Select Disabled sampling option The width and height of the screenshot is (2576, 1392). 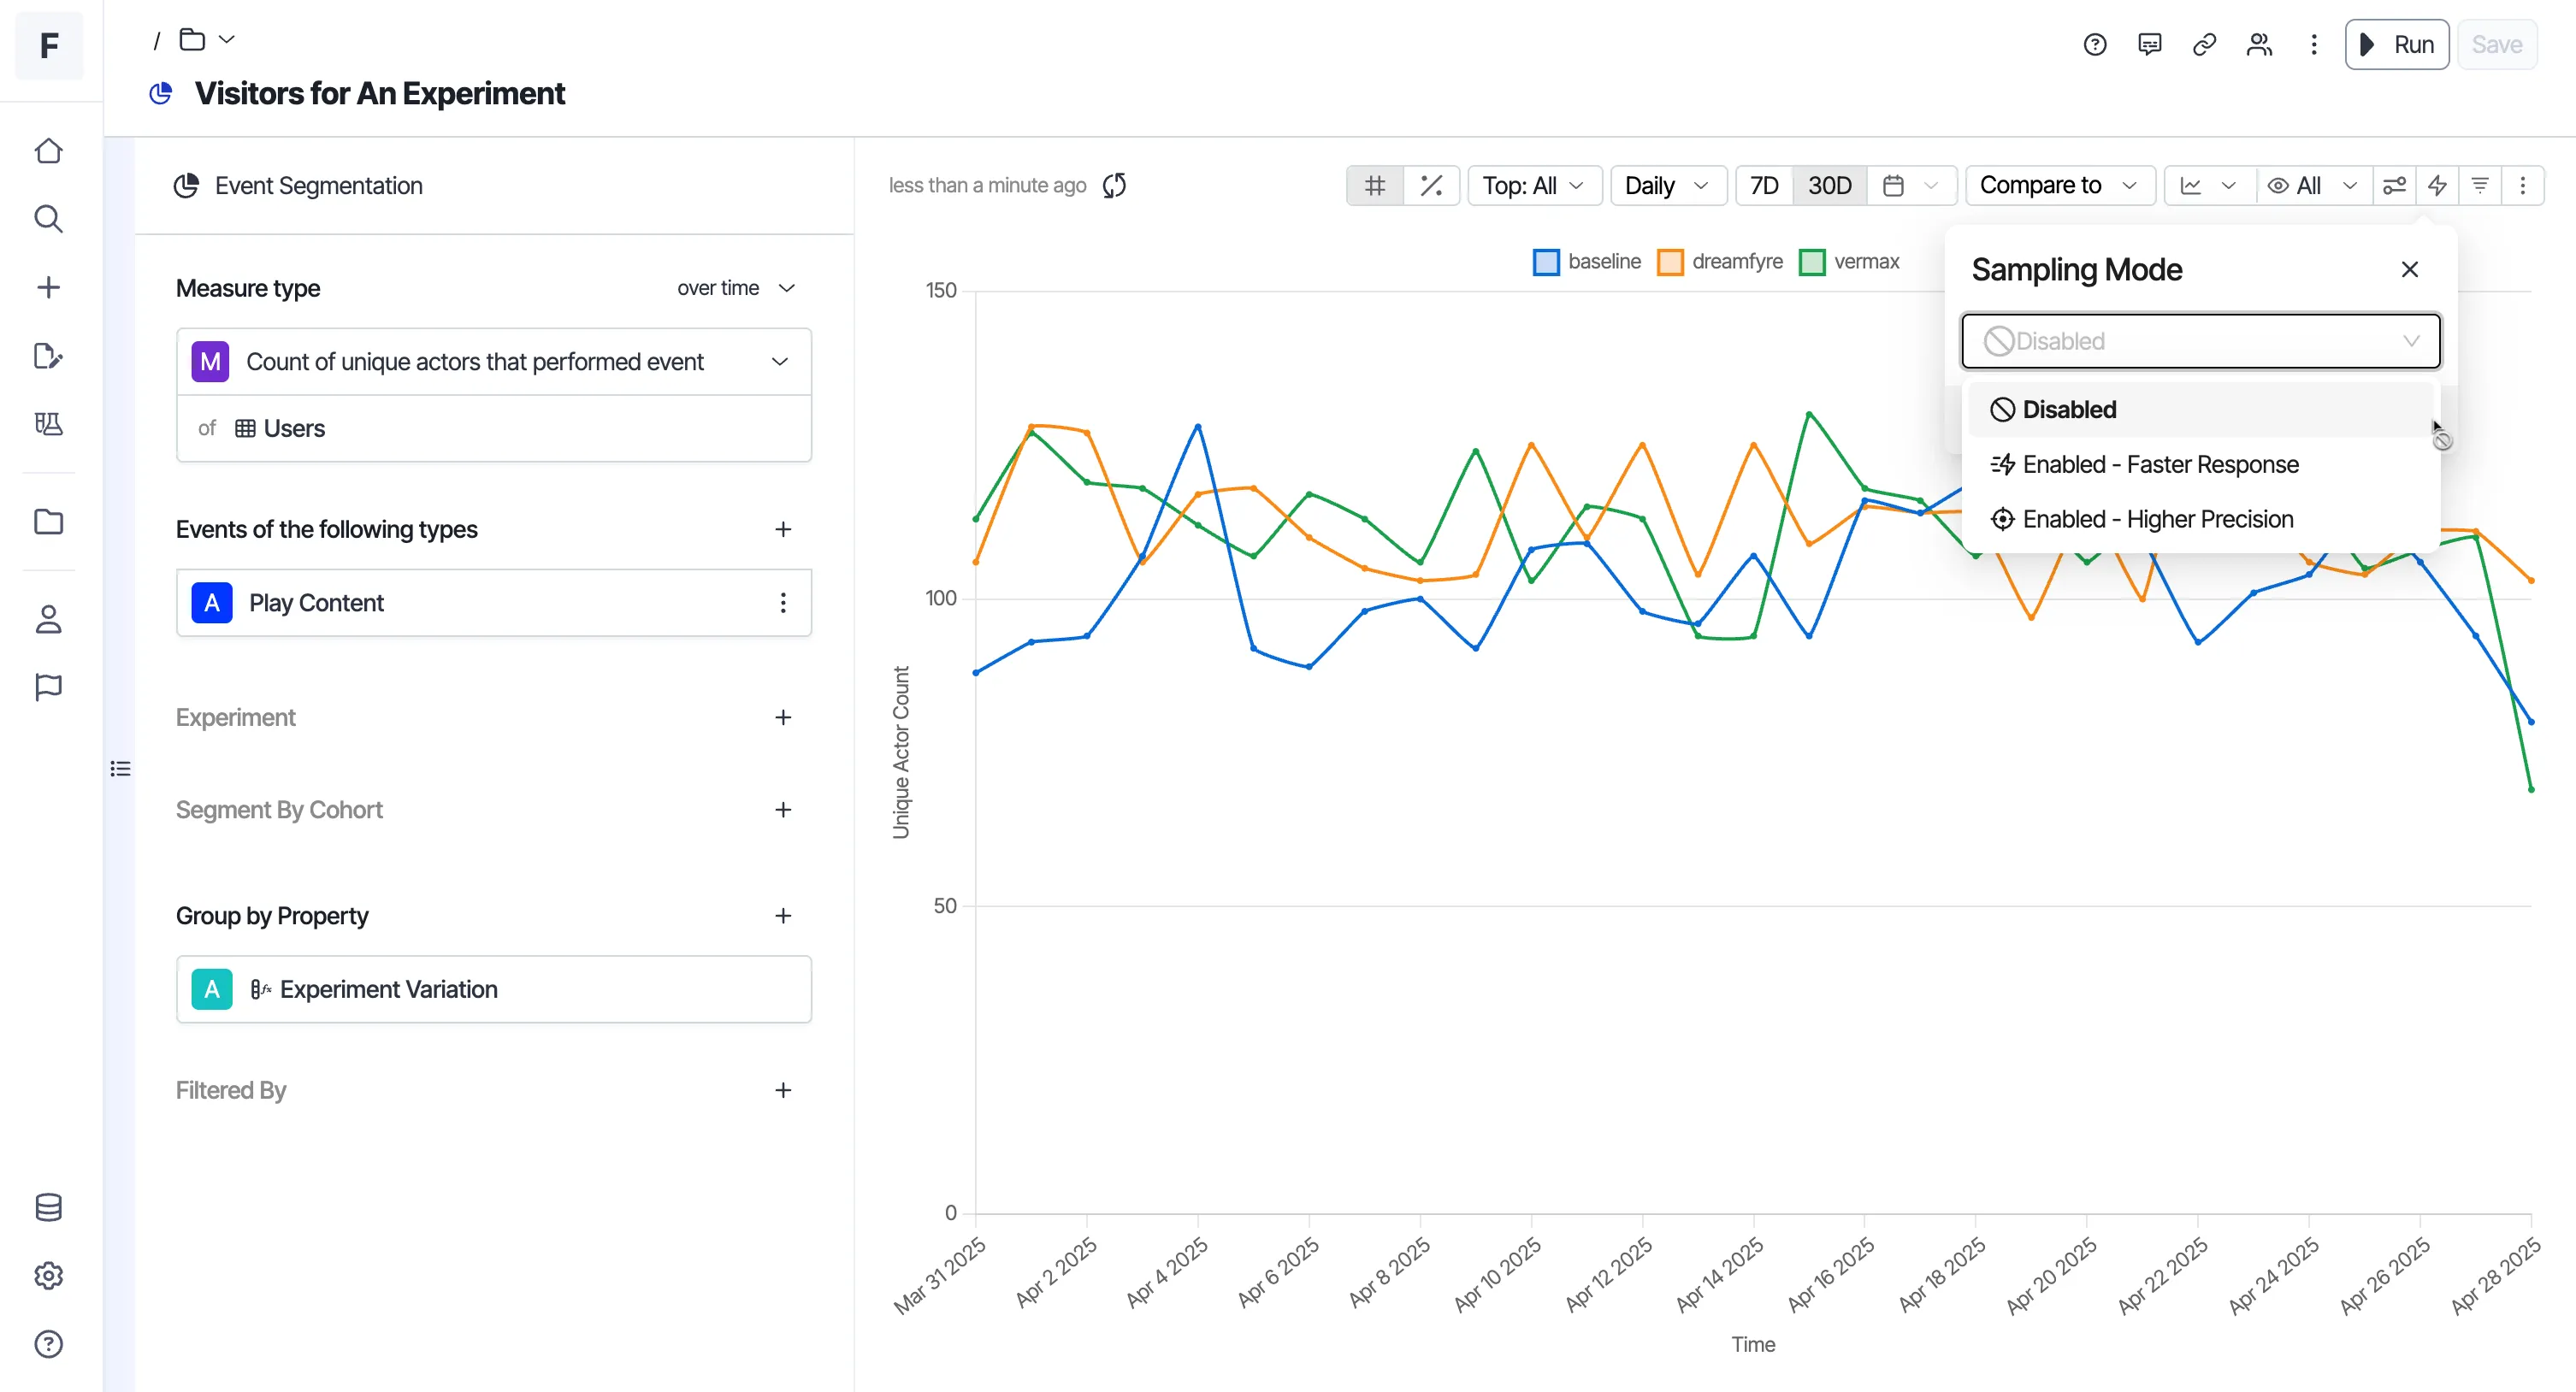tap(2200, 410)
